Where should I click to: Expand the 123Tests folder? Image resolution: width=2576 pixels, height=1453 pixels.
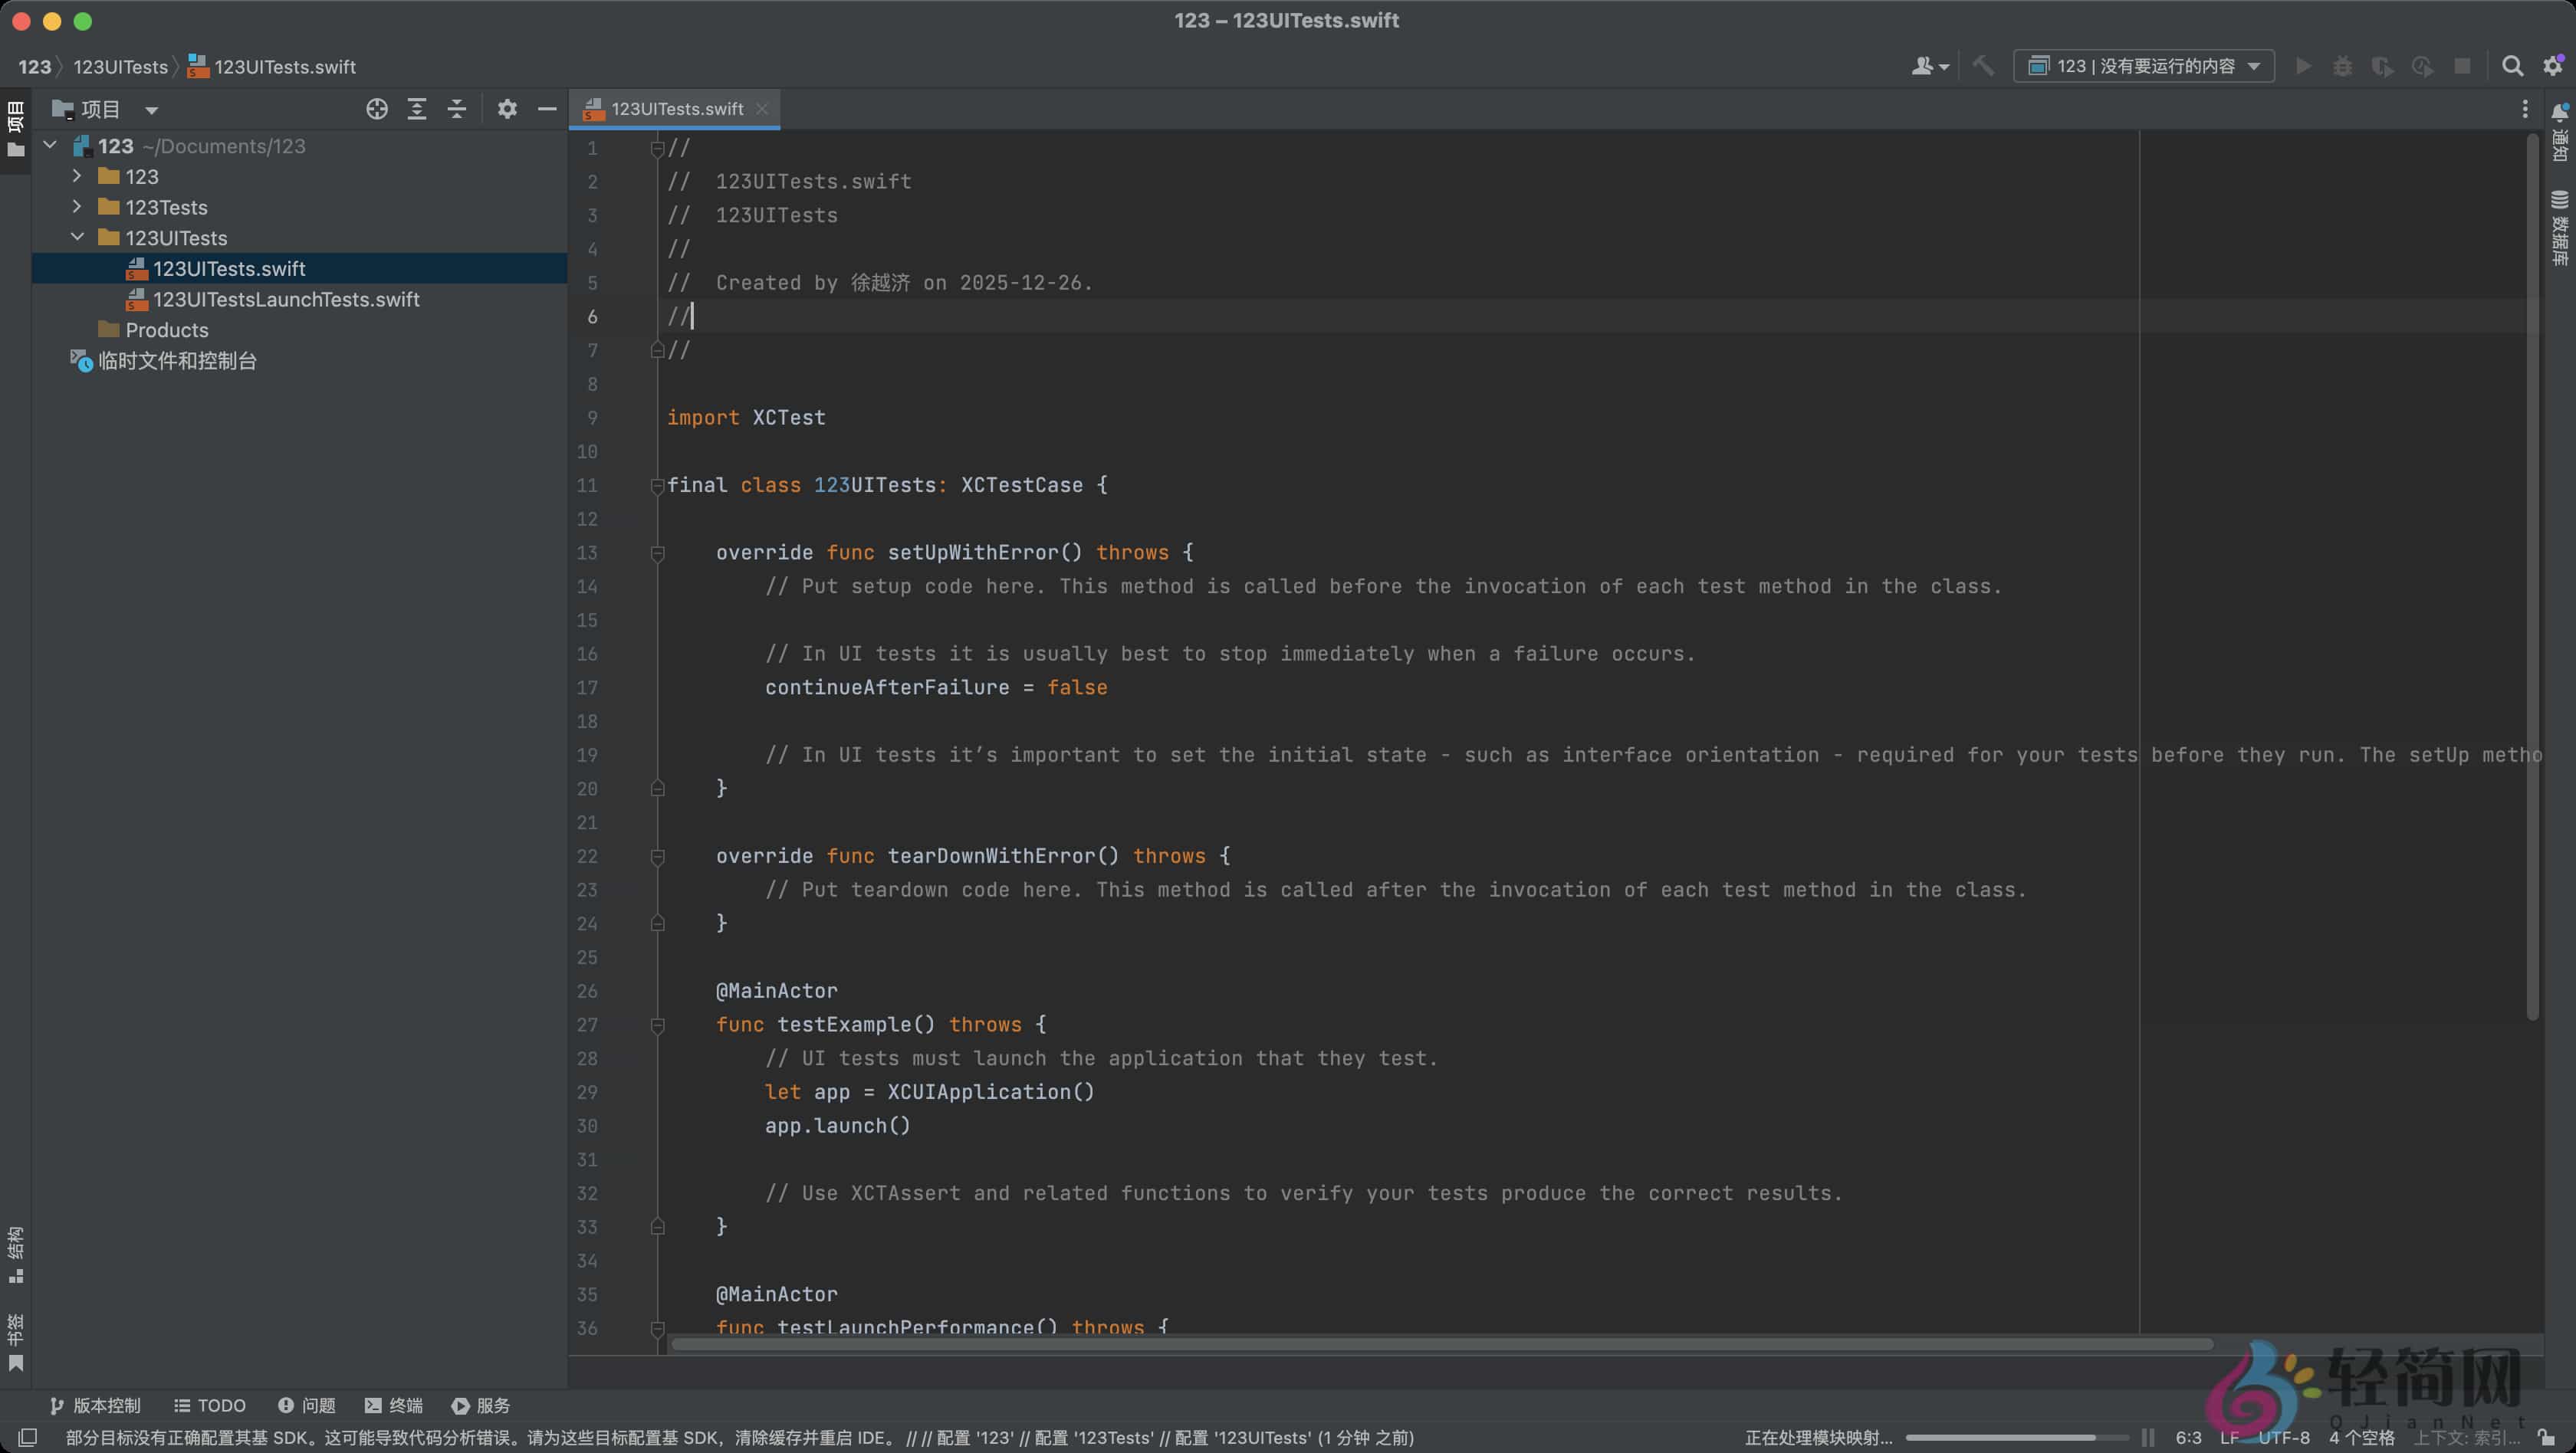[76, 207]
